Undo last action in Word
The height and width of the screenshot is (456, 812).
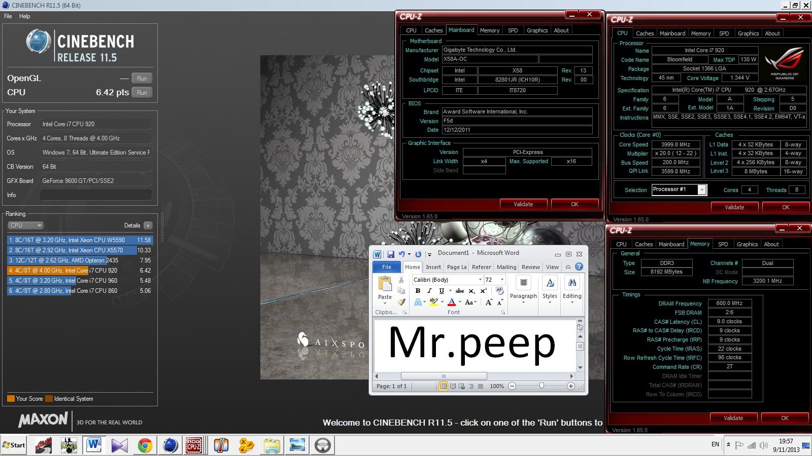(401, 254)
